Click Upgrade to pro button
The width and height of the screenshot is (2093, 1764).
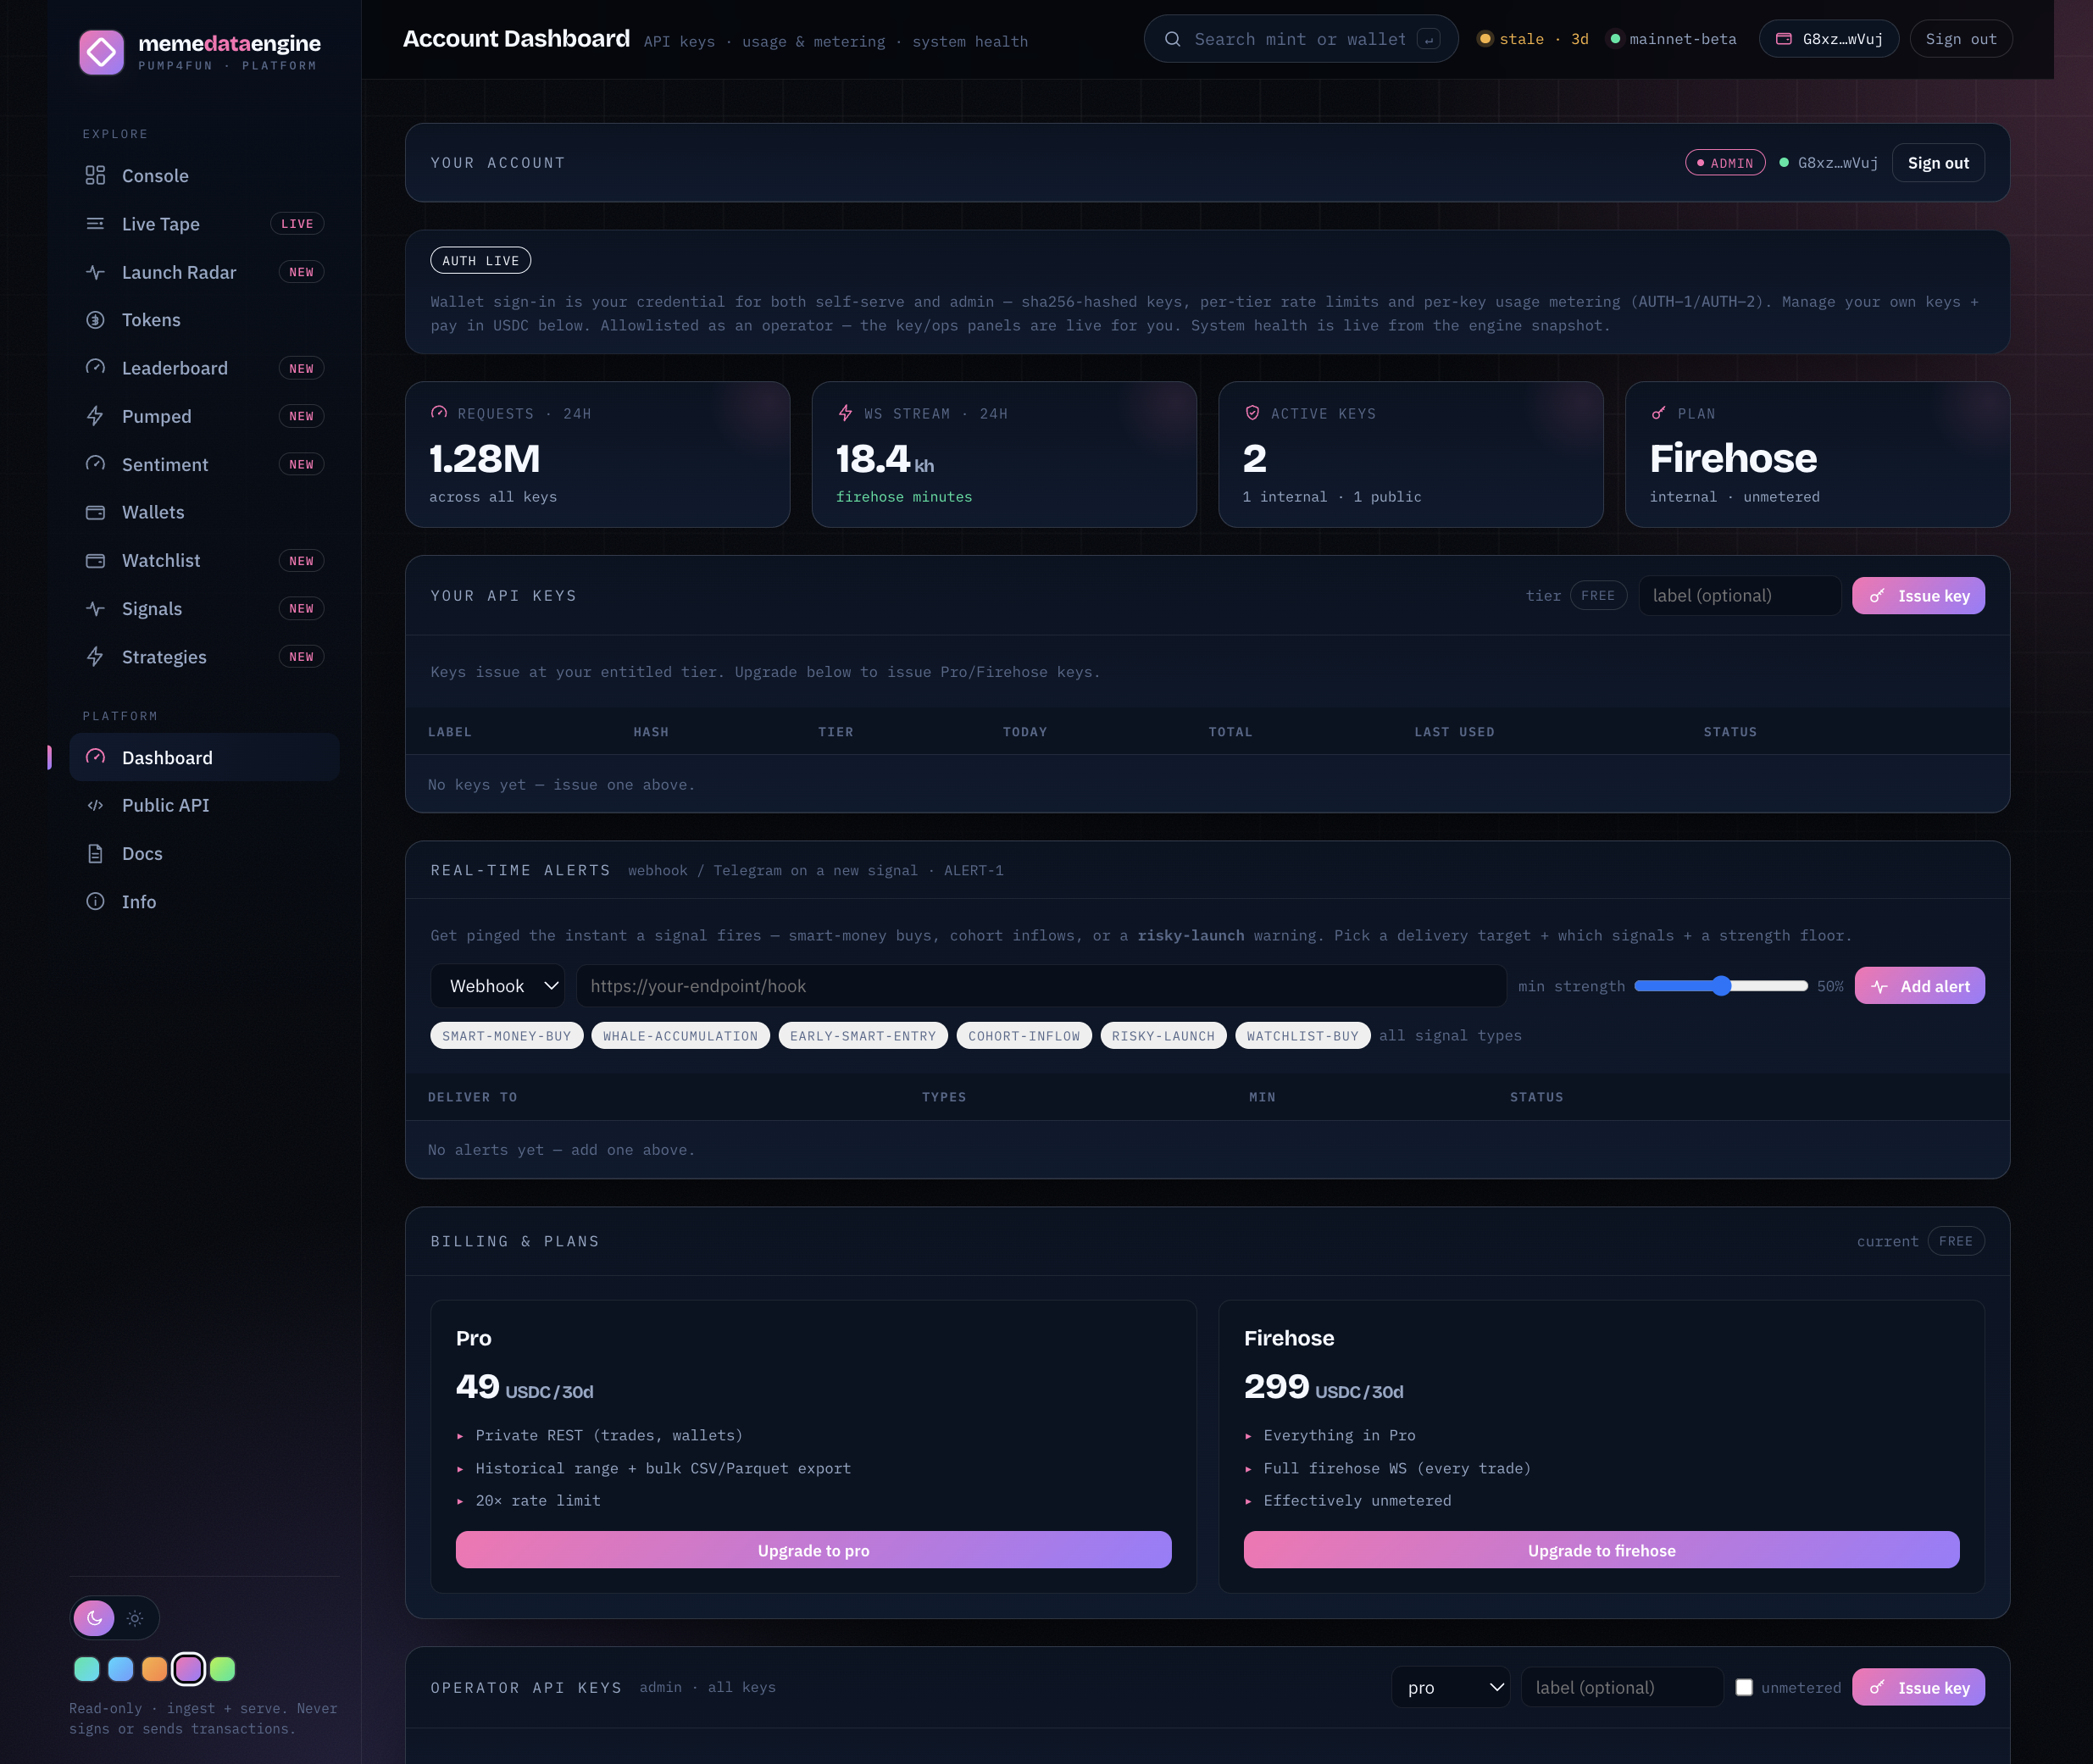click(x=813, y=1550)
